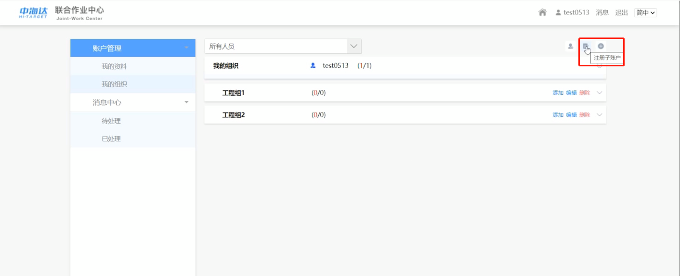Click 添加 for 工程组2

[558, 115]
